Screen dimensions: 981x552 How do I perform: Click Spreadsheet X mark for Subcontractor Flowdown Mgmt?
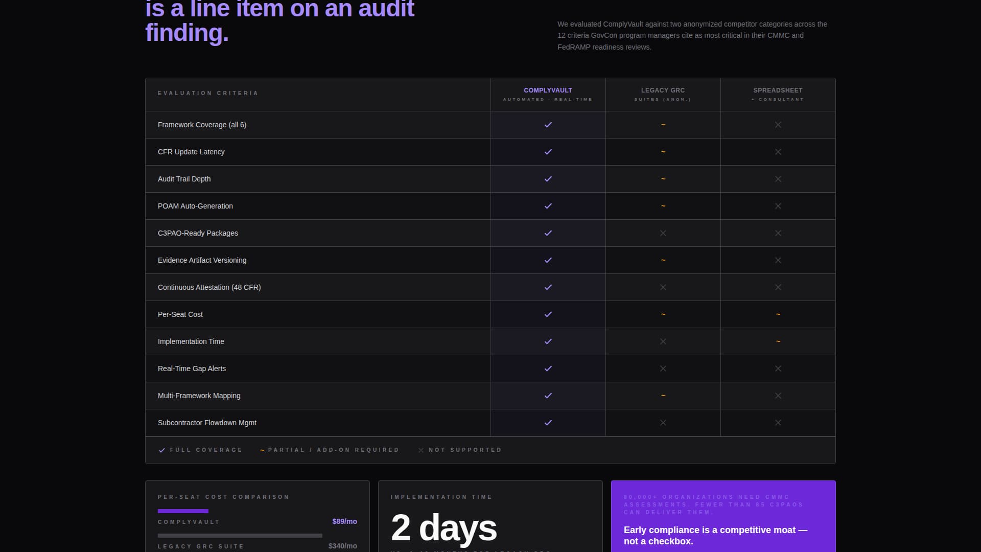click(x=778, y=423)
